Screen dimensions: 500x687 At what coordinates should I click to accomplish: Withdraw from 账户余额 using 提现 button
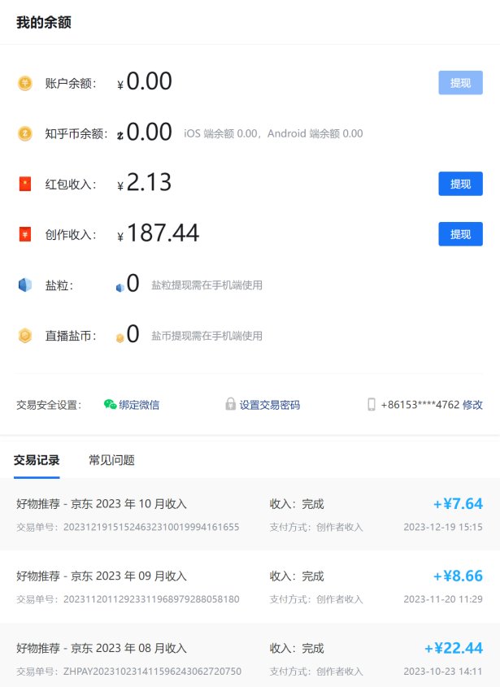tap(460, 83)
